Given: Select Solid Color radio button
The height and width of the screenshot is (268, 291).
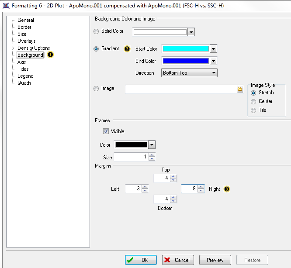Looking at the screenshot, I should [x=96, y=31].
